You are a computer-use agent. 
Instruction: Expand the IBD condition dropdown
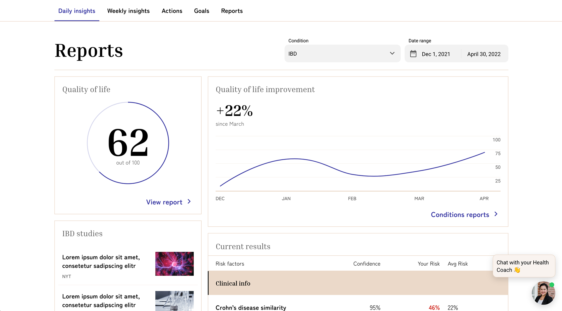pyautogui.click(x=342, y=54)
